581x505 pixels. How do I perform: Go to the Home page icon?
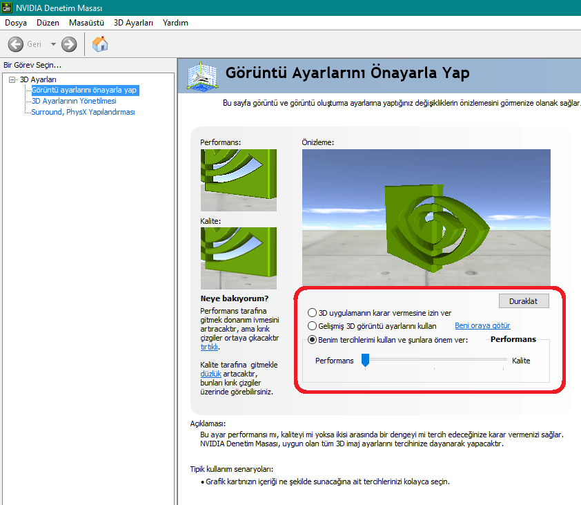[x=100, y=44]
